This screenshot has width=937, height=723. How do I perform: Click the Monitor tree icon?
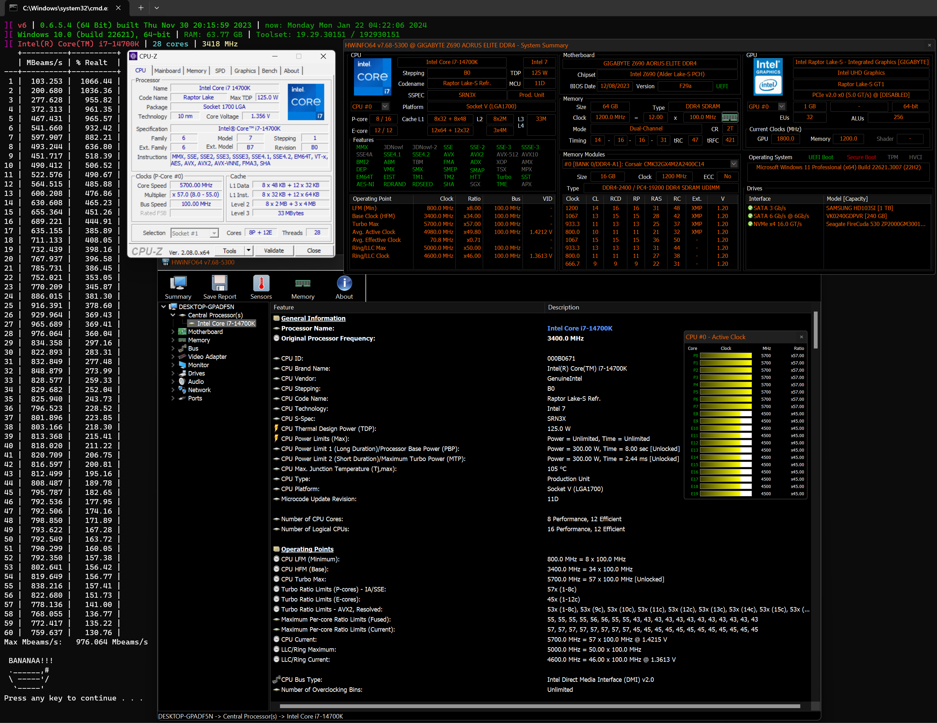click(x=182, y=365)
